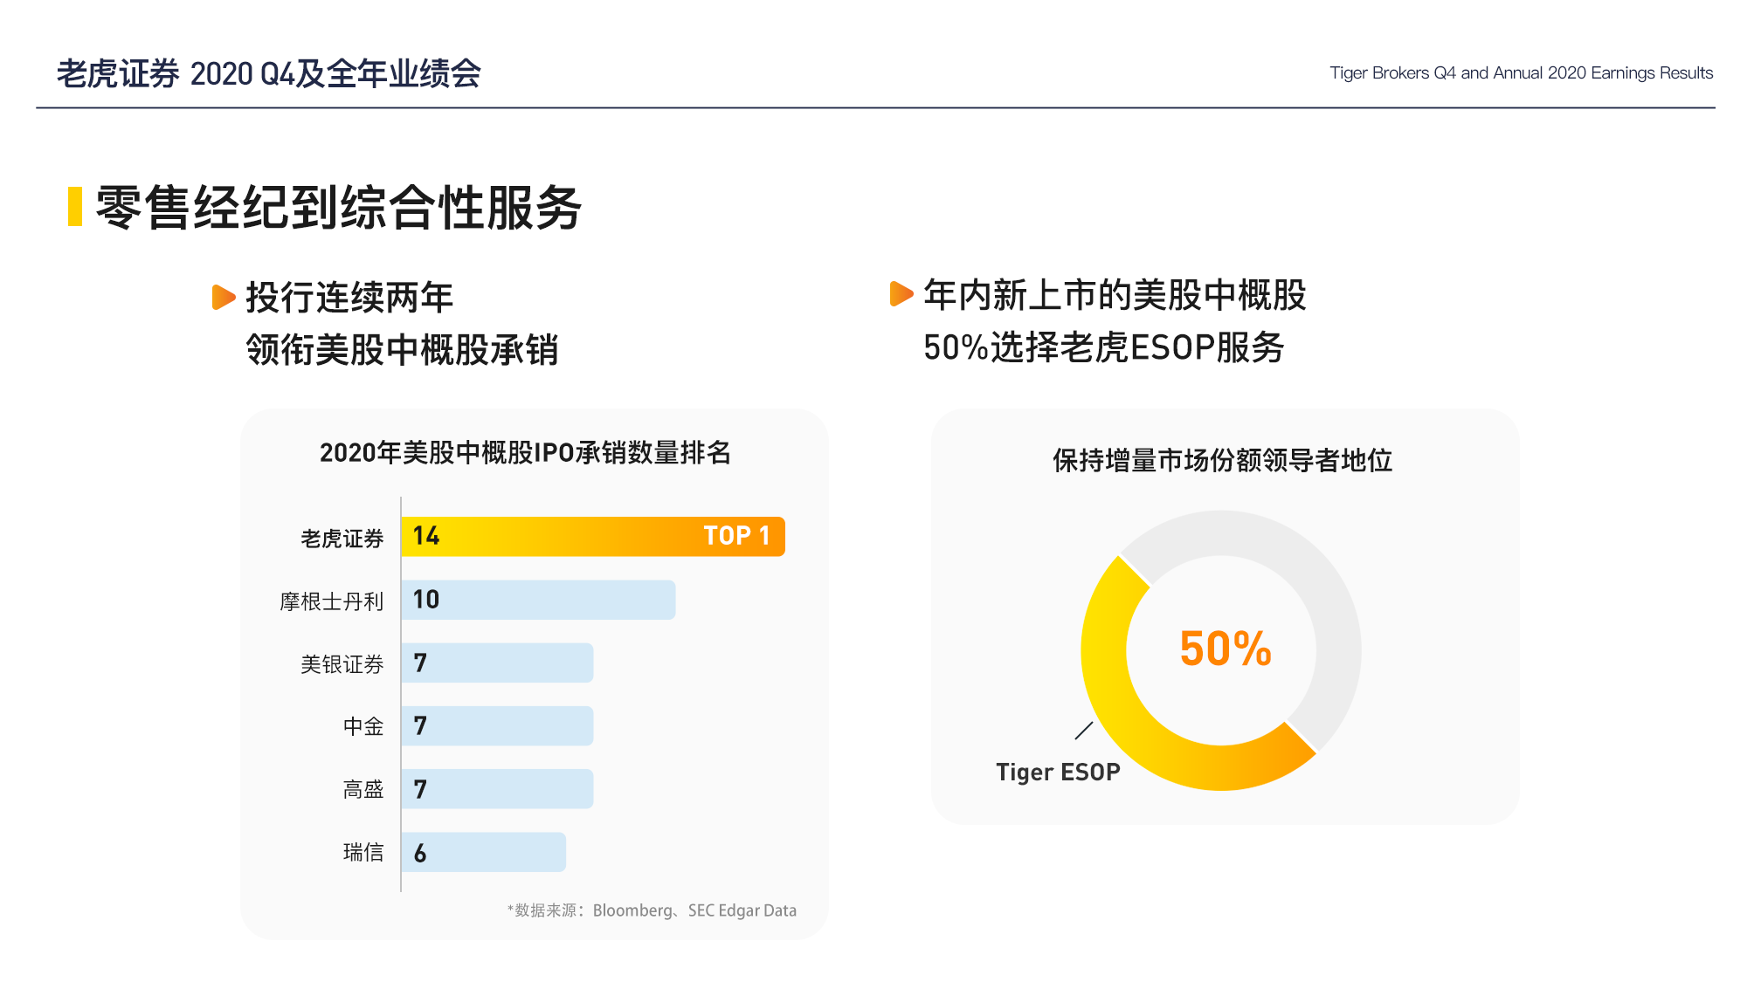Select the title 保持增量市场份额领导者地位

click(x=1223, y=460)
